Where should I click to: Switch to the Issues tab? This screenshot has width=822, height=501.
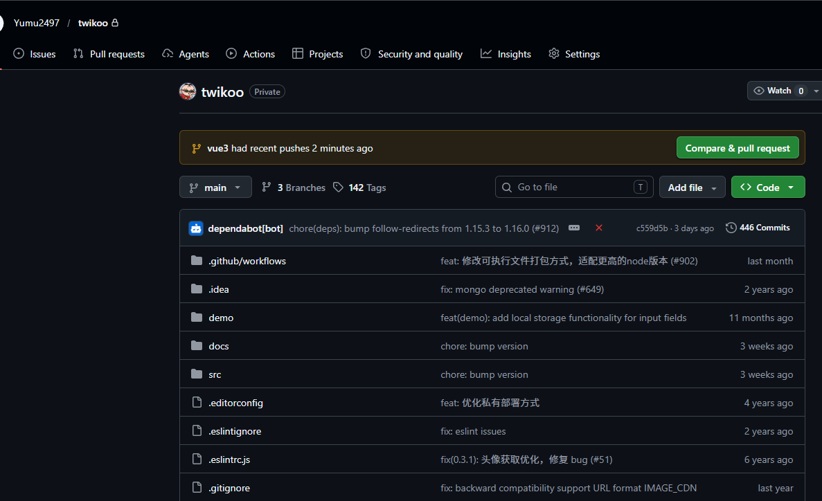point(35,54)
